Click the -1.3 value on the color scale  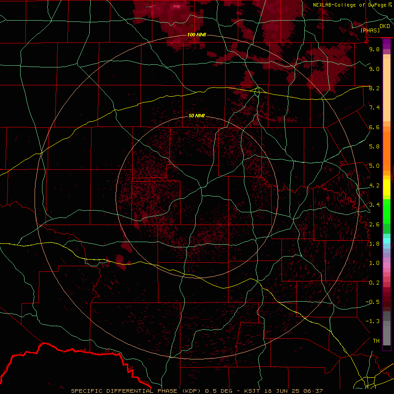click(373, 321)
